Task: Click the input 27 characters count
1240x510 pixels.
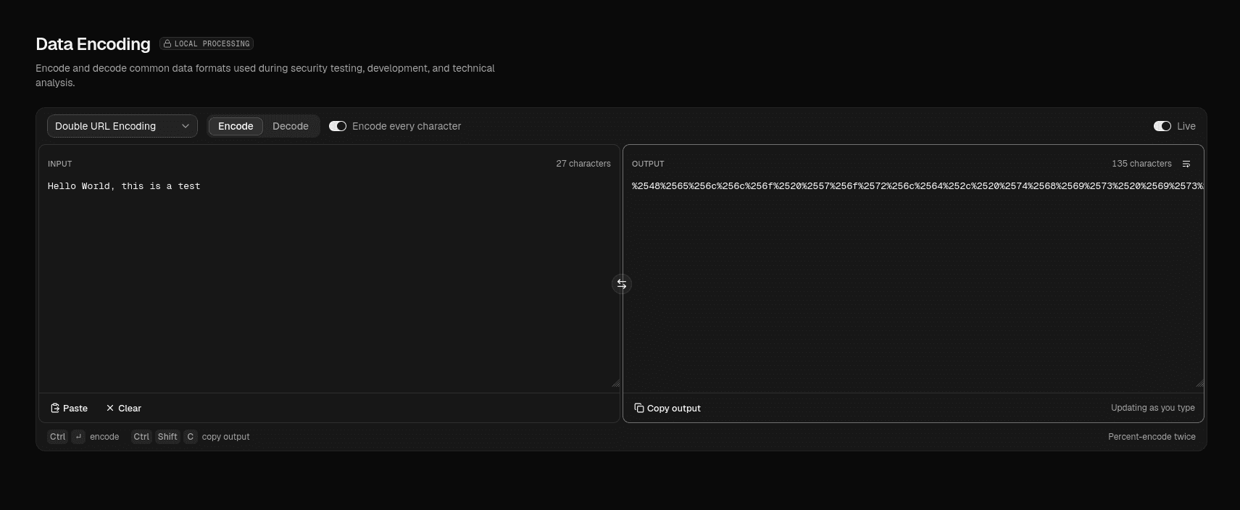Action: (x=583, y=164)
